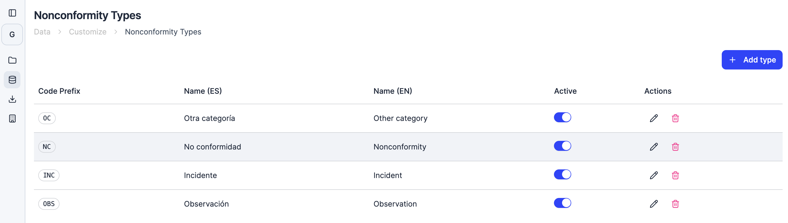Deactivate the Observation type toggle
Screen dimensions: 788x223
pyautogui.click(x=563, y=203)
